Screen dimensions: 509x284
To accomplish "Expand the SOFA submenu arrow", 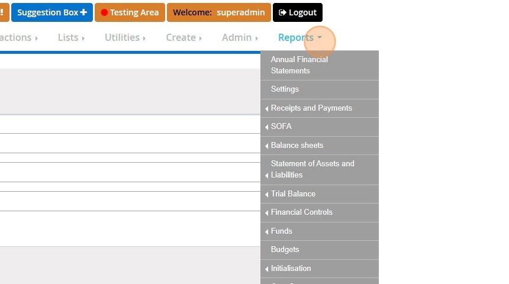I will [266, 127].
